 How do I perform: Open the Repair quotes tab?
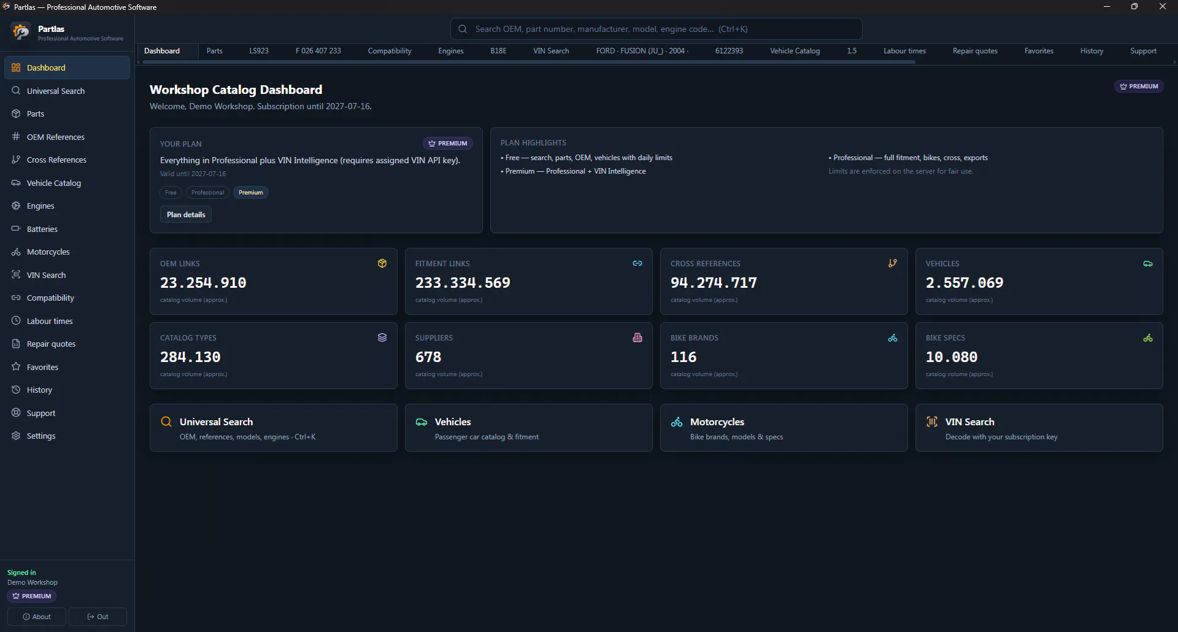975,51
